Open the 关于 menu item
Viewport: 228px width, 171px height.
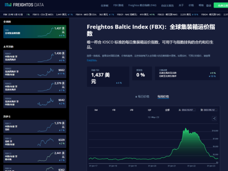pyautogui.click(x=181, y=5)
